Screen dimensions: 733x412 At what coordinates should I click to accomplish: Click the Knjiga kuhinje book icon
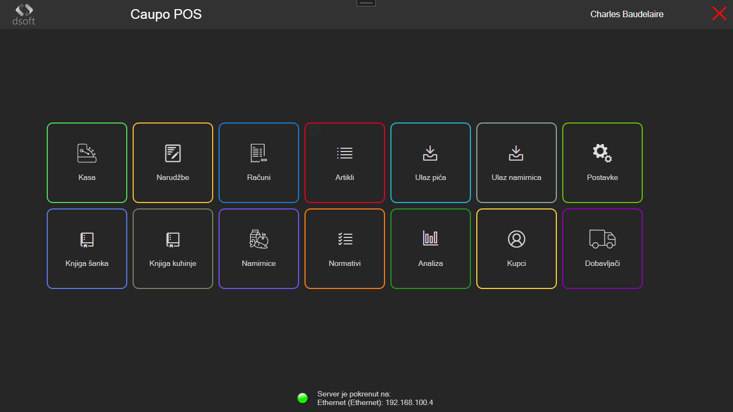(x=173, y=240)
